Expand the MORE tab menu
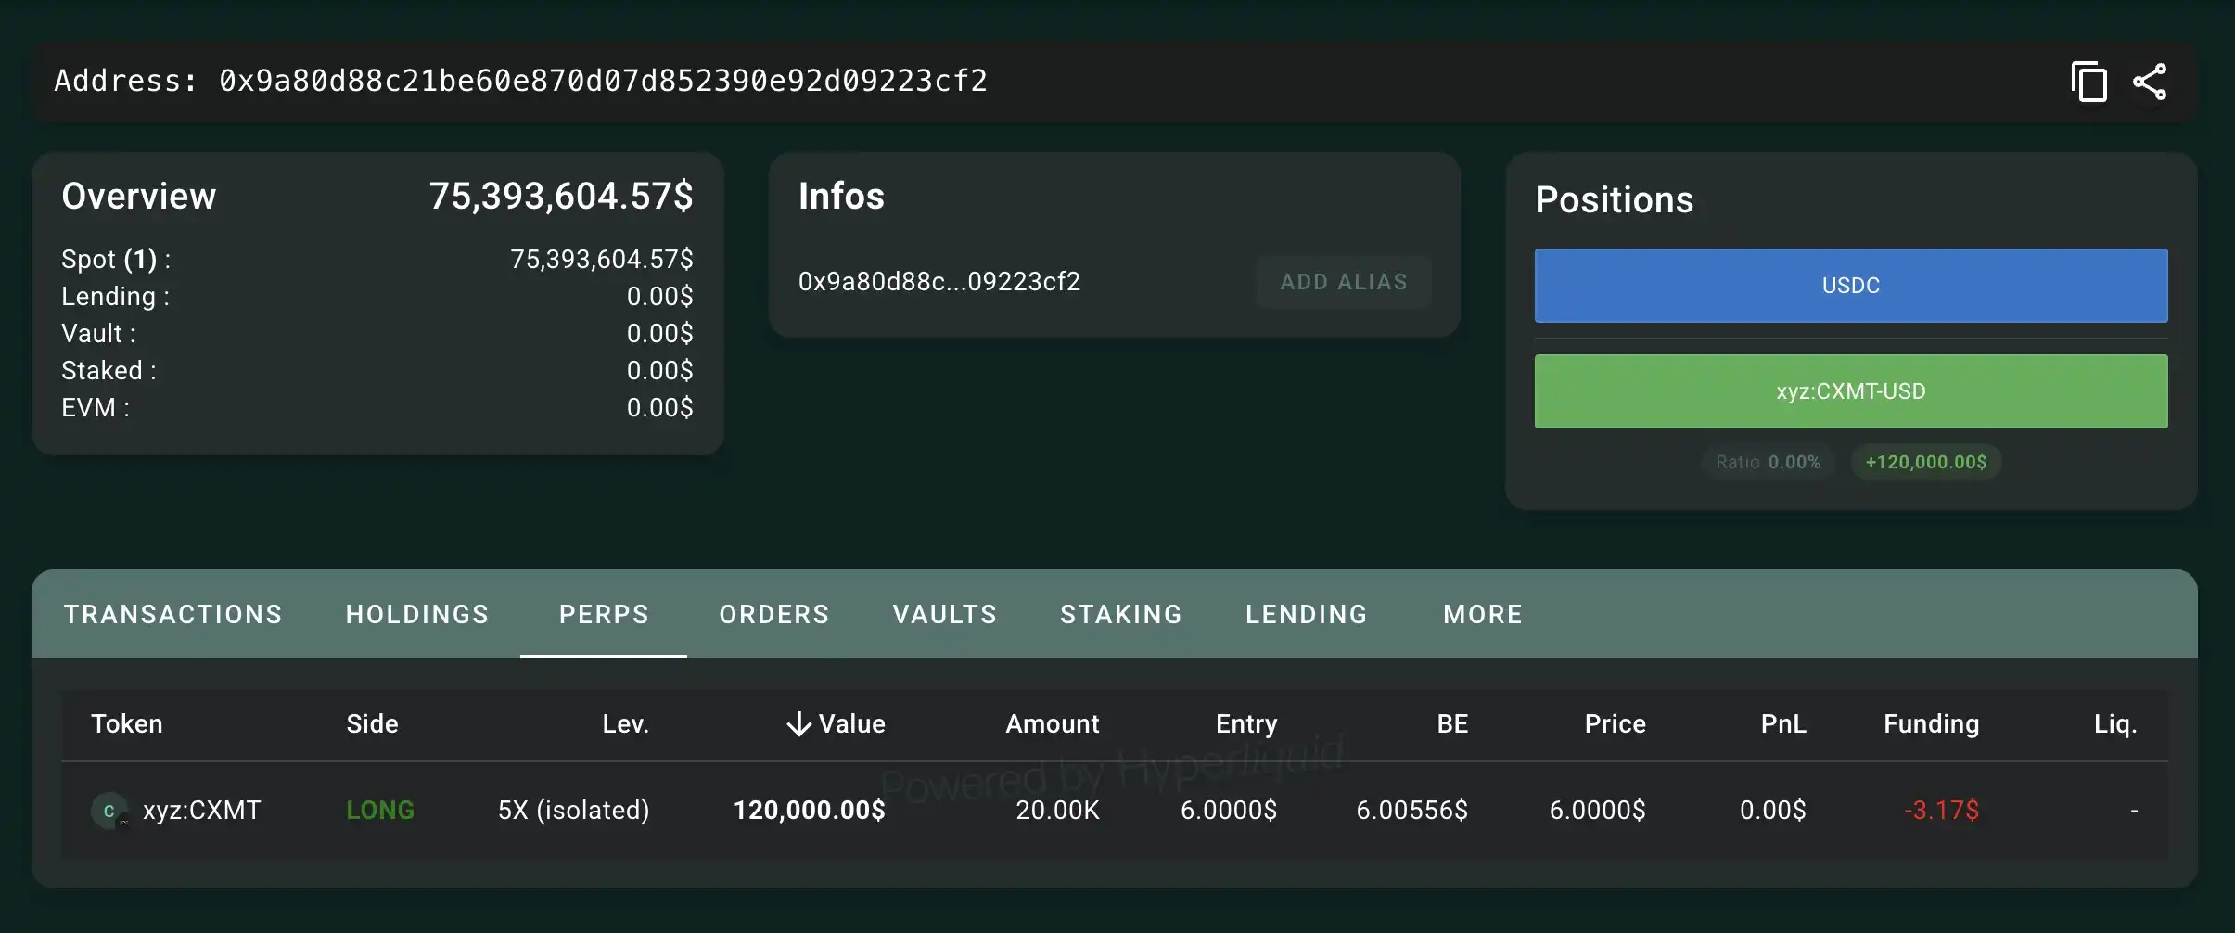The width and height of the screenshot is (2235, 933). pyautogui.click(x=1483, y=614)
